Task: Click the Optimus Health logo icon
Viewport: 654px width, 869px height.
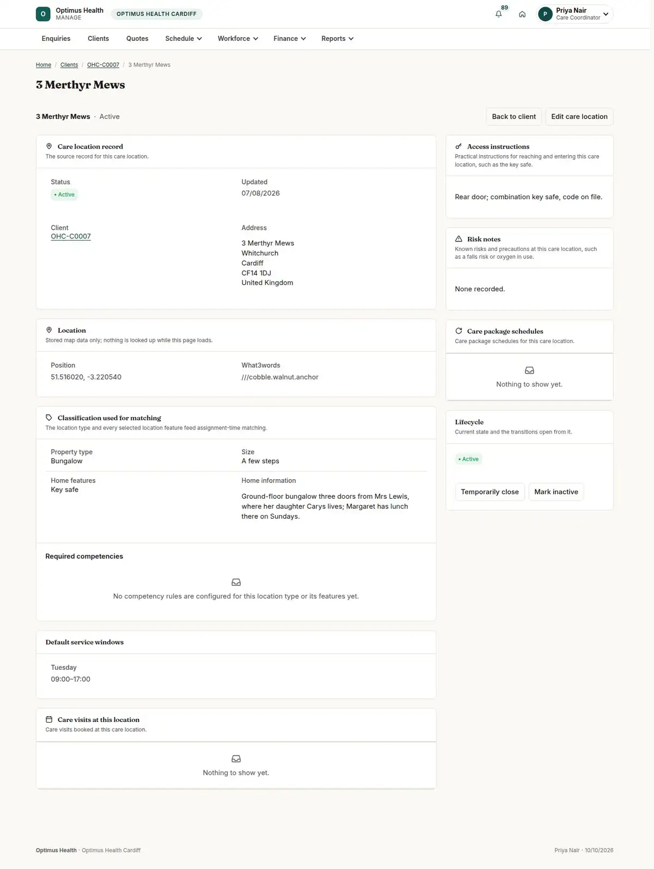Action: (43, 14)
